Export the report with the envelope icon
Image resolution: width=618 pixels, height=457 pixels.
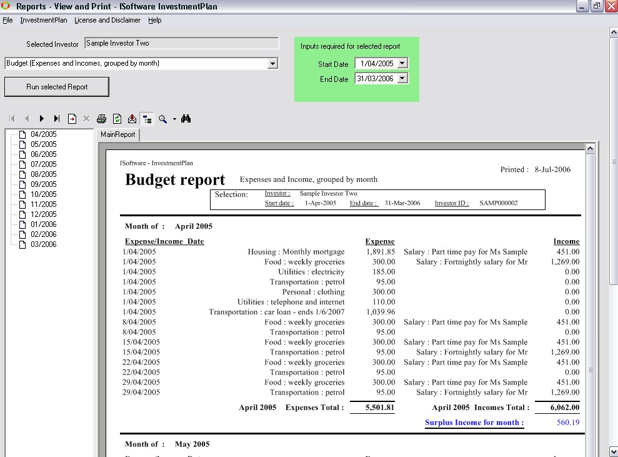[x=132, y=119]
